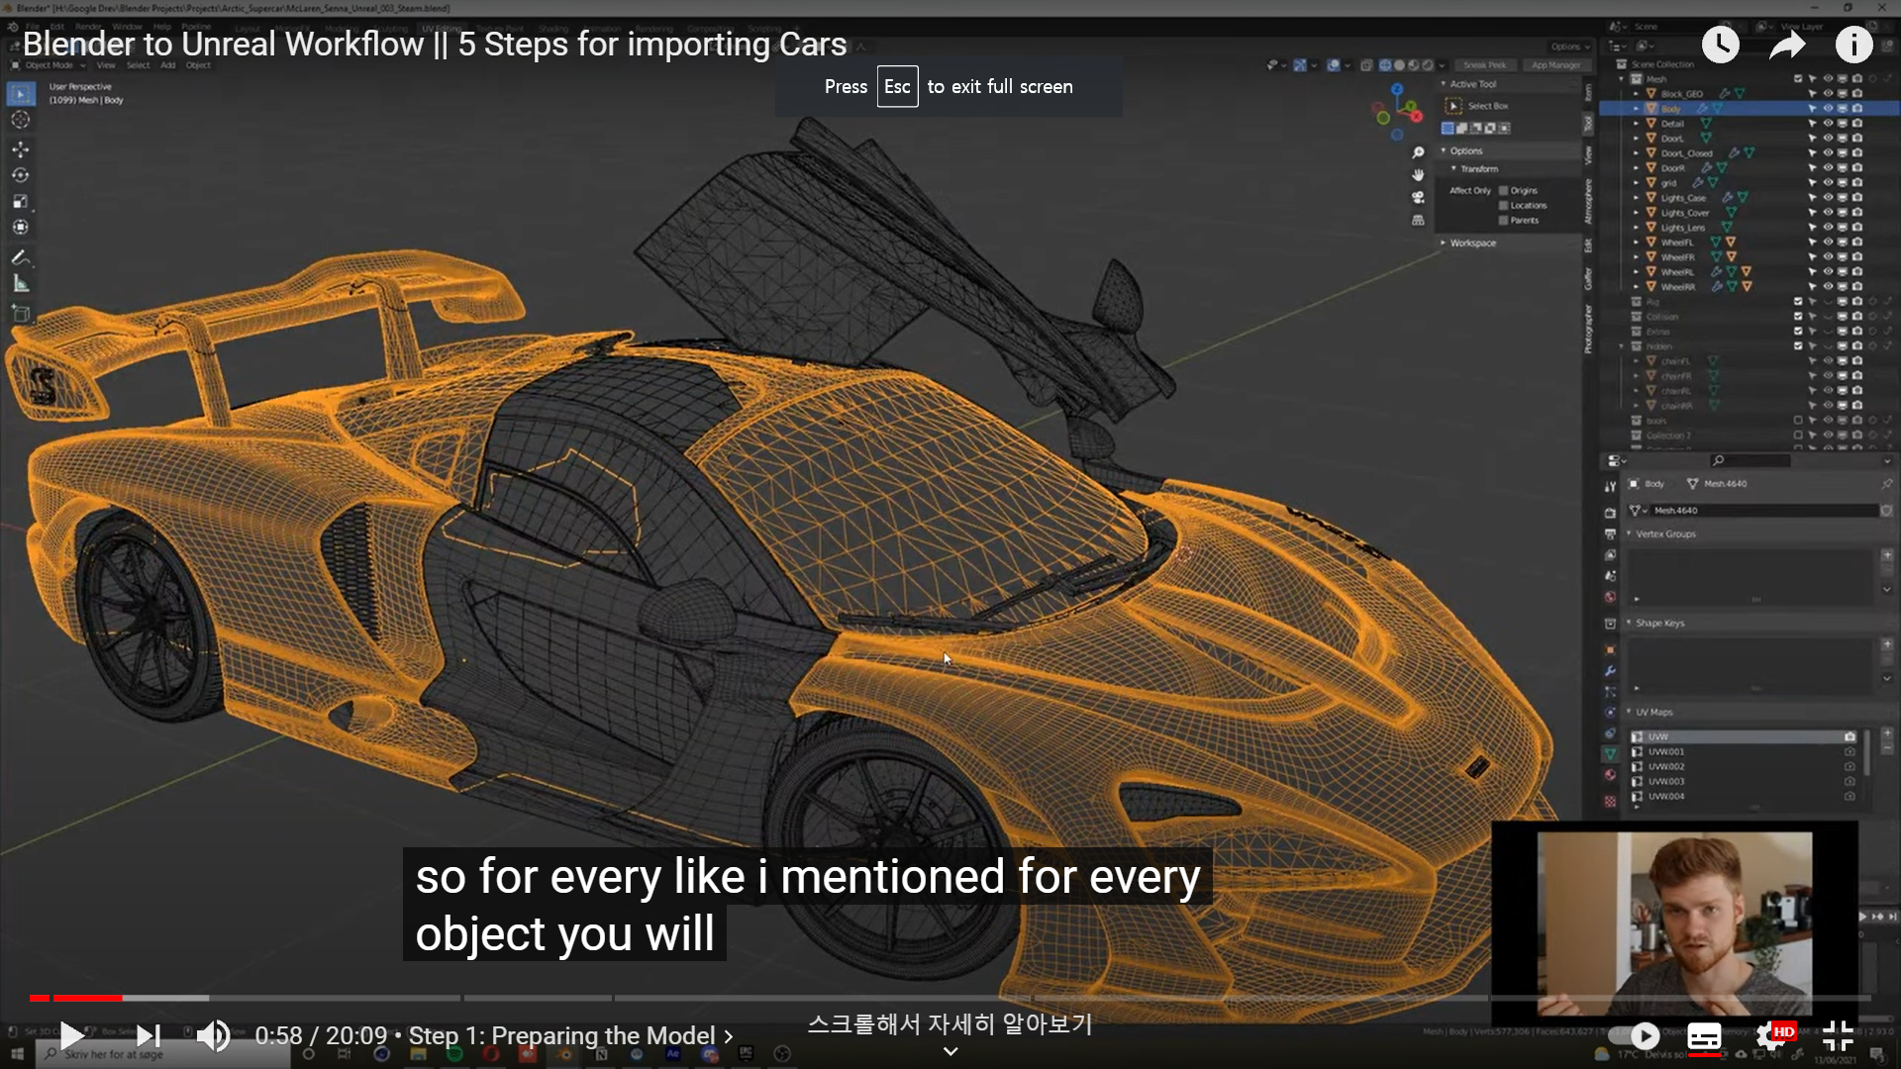Expand the Workspace panel
Viewport: 1901px width, 1069px height.
point(1472,243)
